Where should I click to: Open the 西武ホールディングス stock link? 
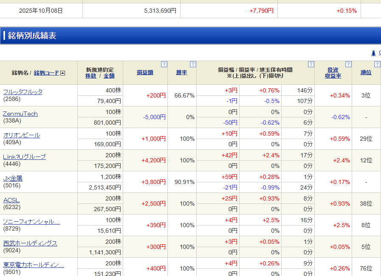point(30,243)
